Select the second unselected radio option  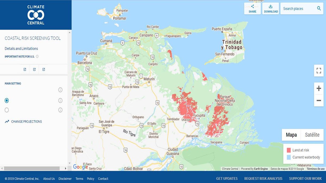[x=7, y=110]
